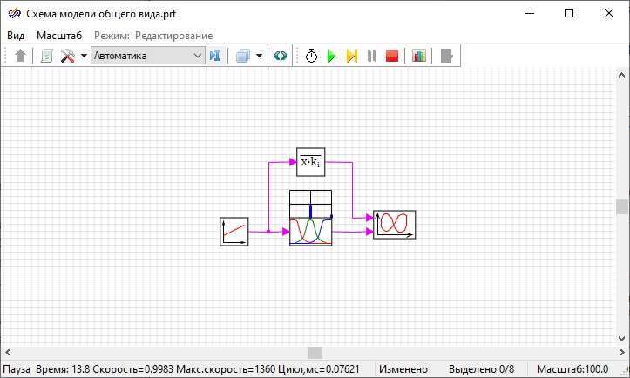630x378 pixels.
Task: Select the x·k multiplier block
Action: [310, 162]
